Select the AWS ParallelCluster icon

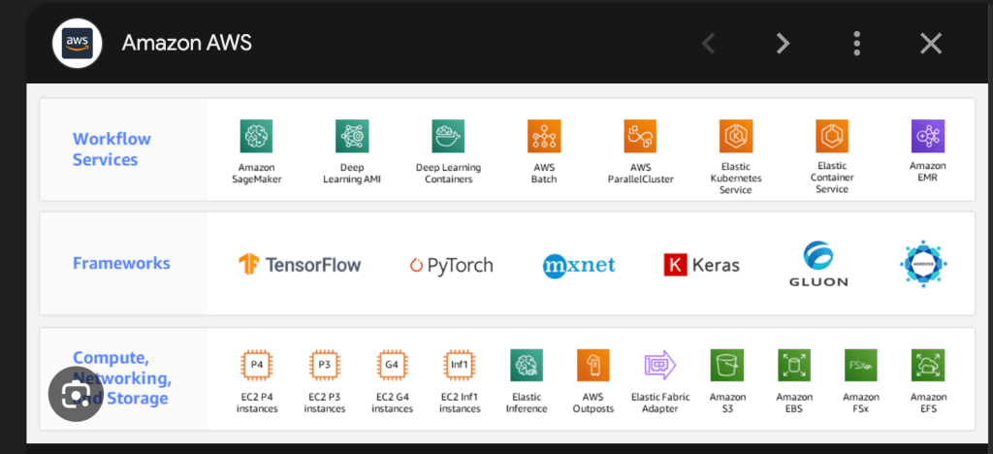point(640,136)
